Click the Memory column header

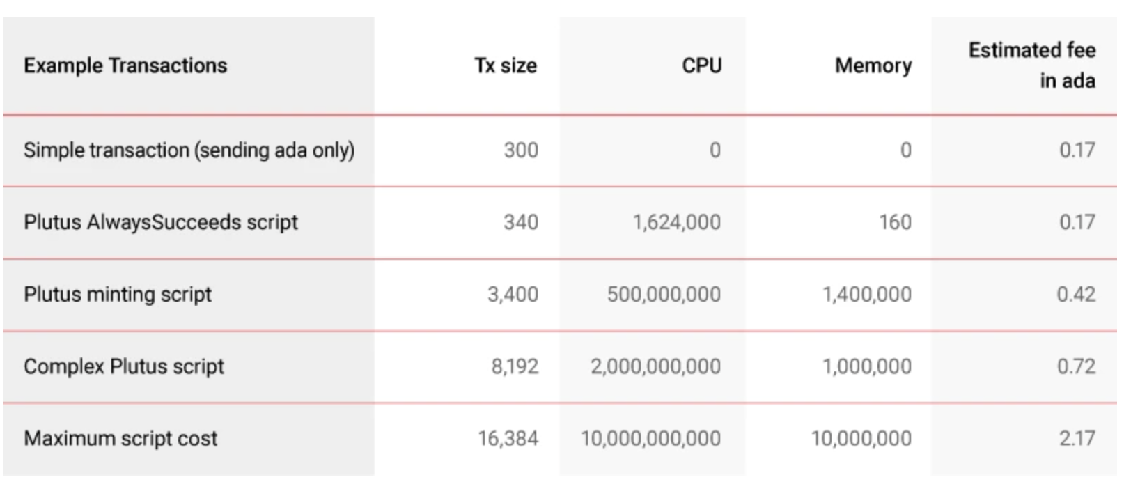[x=873, y=65]
